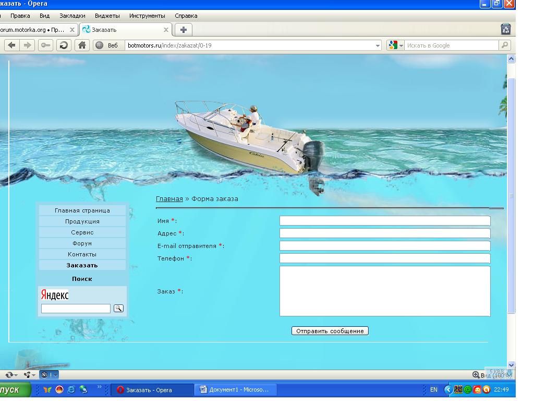Open the Закладки menu
The width and height of the screenshot is (534, 401).
coord(72,16)
